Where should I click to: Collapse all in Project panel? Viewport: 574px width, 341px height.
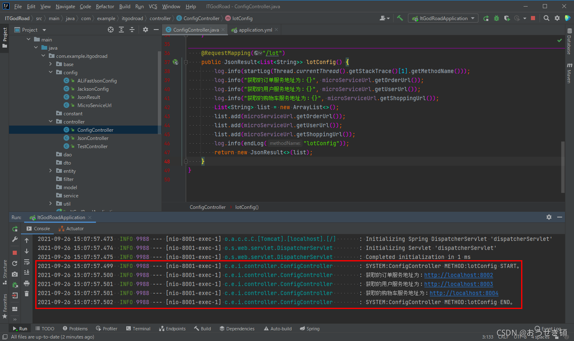tap(132, 30)
